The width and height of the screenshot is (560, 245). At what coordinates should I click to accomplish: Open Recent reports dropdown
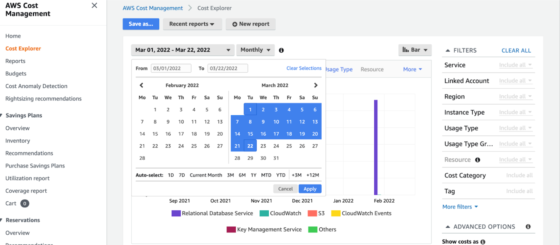tap(192, 24)
